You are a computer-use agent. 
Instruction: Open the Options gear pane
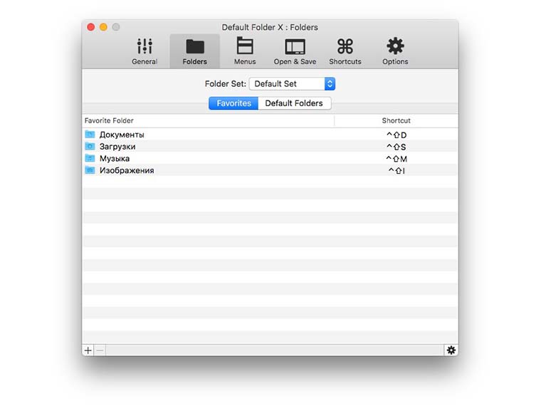[395, 51]
